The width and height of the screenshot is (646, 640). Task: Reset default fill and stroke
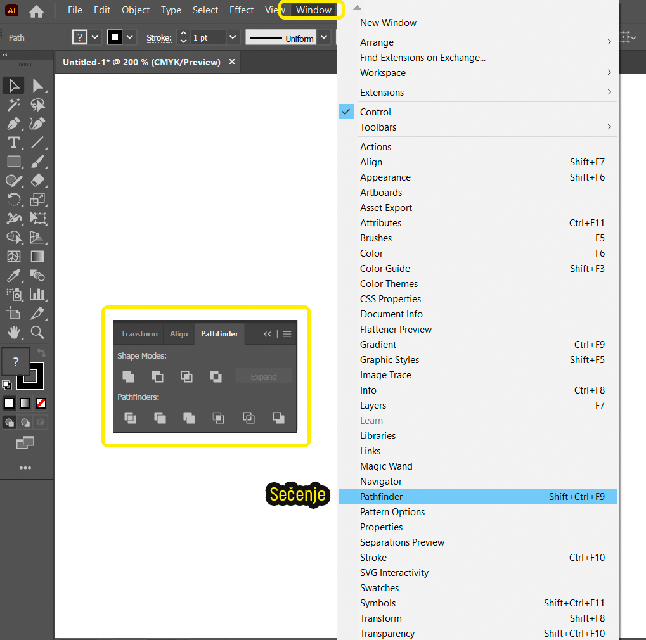coord(7,385)
